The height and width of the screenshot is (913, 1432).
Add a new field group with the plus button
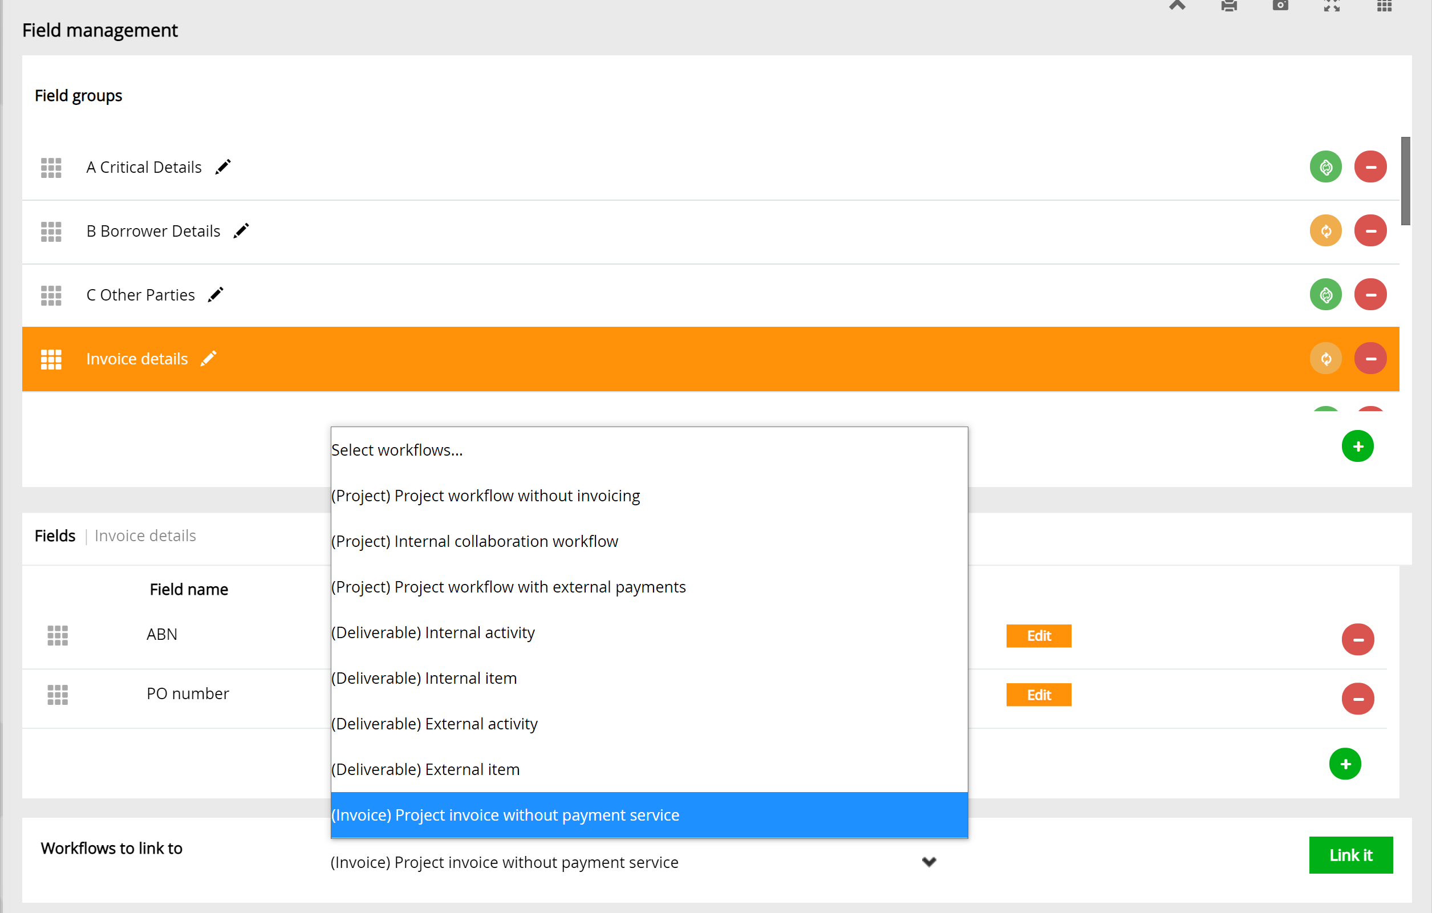pyautogui.click(x=1357, y=446)
